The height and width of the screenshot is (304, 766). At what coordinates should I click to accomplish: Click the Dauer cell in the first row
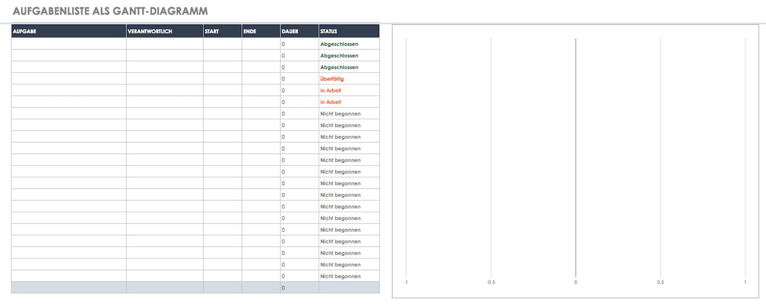(300, 44)
